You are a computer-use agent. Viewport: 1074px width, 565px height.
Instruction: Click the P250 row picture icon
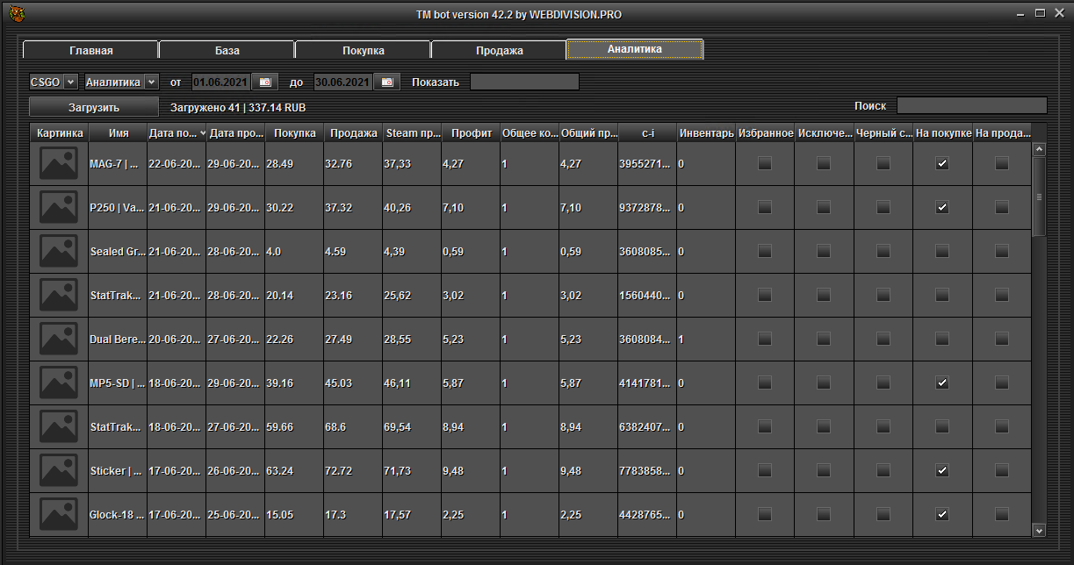[x=59, y=208]
